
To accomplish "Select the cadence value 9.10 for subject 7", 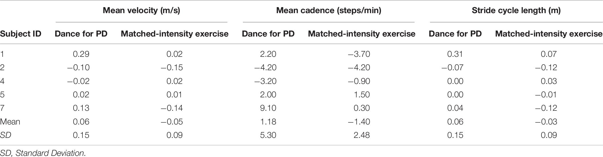I will (x=268, y=108).
